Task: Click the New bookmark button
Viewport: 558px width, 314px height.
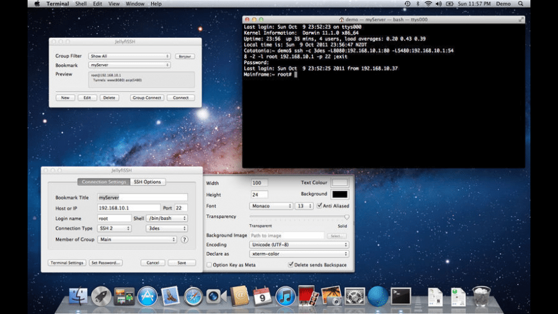Action: click(x=65, y=98)
